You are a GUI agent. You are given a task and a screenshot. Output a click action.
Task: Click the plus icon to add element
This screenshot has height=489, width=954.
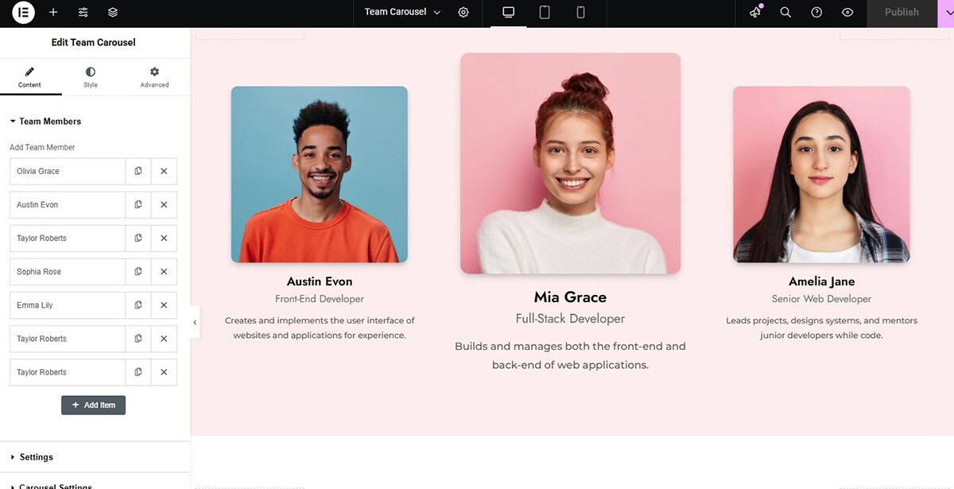coord(53,12)
